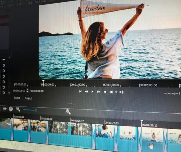This screenshot has height=152, width=181.
Task: Select the second forest clip labeled .mp4
Action: (x=81, y=135)
